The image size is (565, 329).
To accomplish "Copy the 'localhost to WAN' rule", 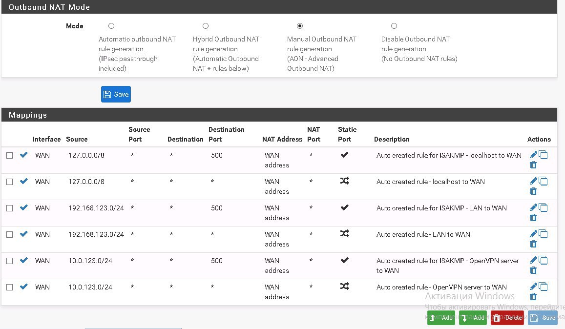I will point(544,181).
